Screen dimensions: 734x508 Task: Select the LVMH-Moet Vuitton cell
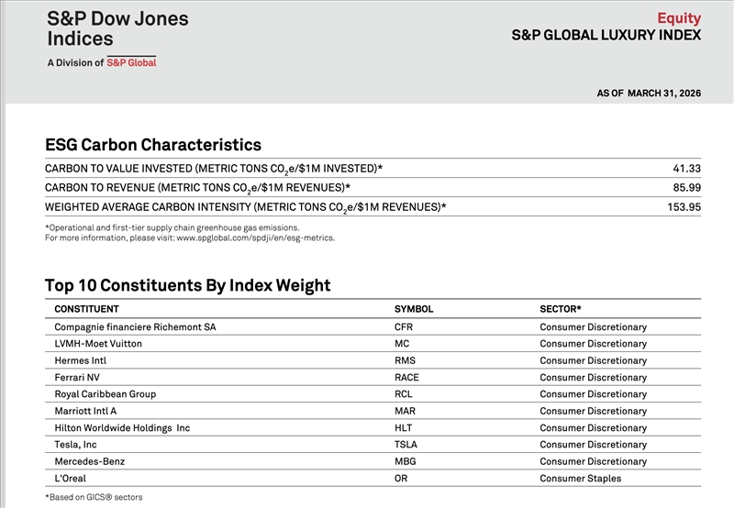[98, 344]
